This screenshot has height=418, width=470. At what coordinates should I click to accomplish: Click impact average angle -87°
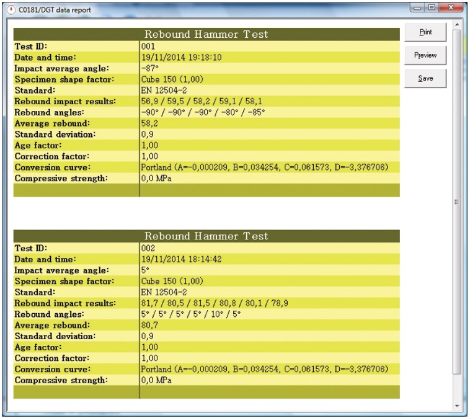(x=150, y=68)
